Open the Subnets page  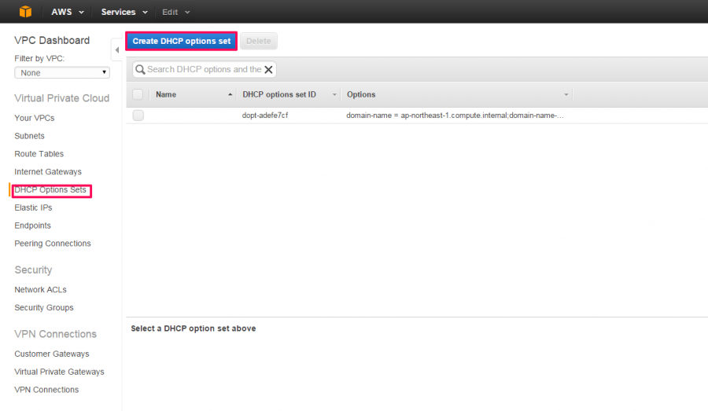pos(29,136)
